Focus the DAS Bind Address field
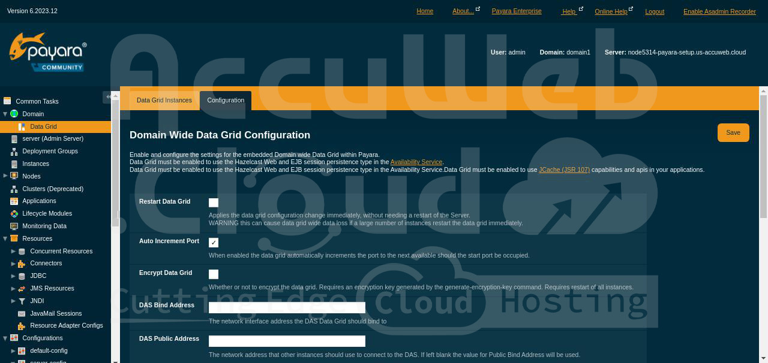Image resolution: width=768 pixels, height=363 pixels. (287, 308)
